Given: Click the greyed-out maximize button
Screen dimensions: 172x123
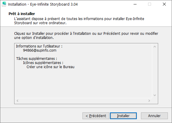Looking at the screenshot, I should 150,4.
